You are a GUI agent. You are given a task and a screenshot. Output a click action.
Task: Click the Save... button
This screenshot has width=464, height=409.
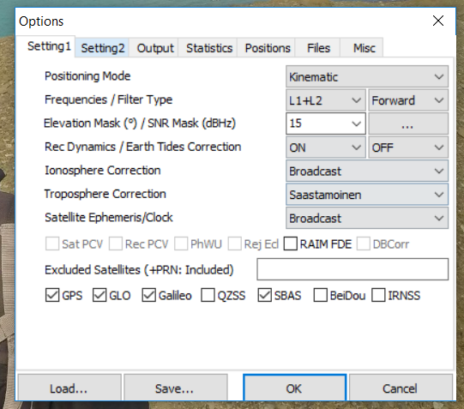[x=176, y=388]
